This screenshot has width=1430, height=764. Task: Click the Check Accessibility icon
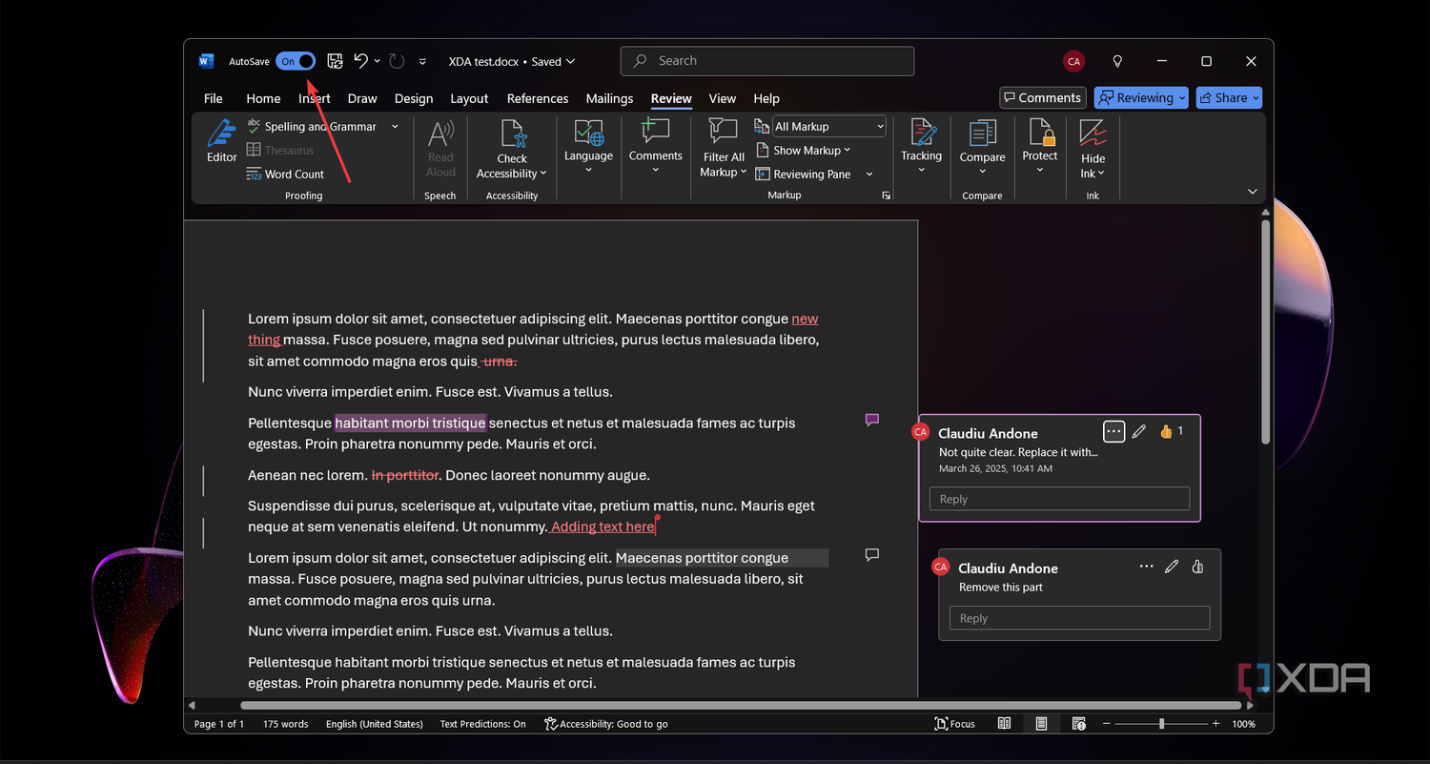(x=512, y=134)
